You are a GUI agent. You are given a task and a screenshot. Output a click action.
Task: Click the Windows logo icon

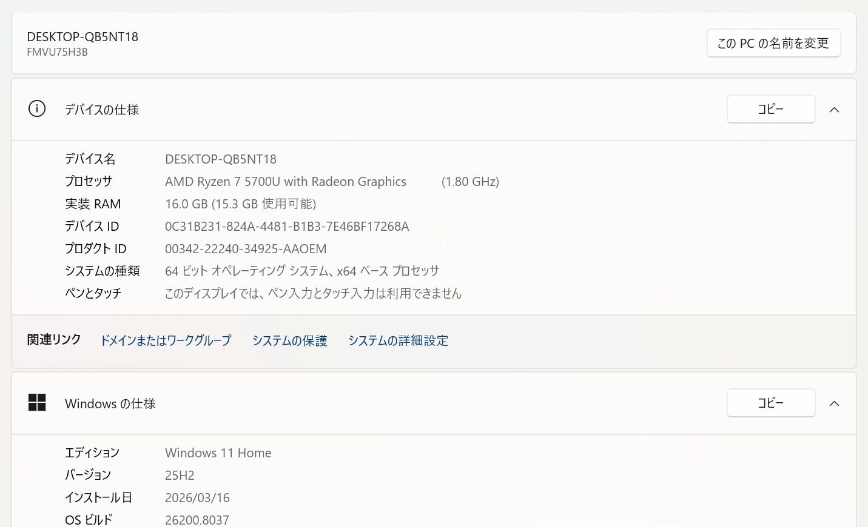click(x=37, y=403)
